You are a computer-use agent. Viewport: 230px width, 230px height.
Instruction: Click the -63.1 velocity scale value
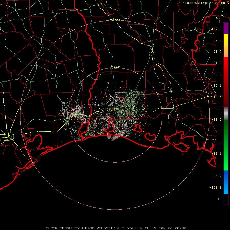(x=216, y=154)
